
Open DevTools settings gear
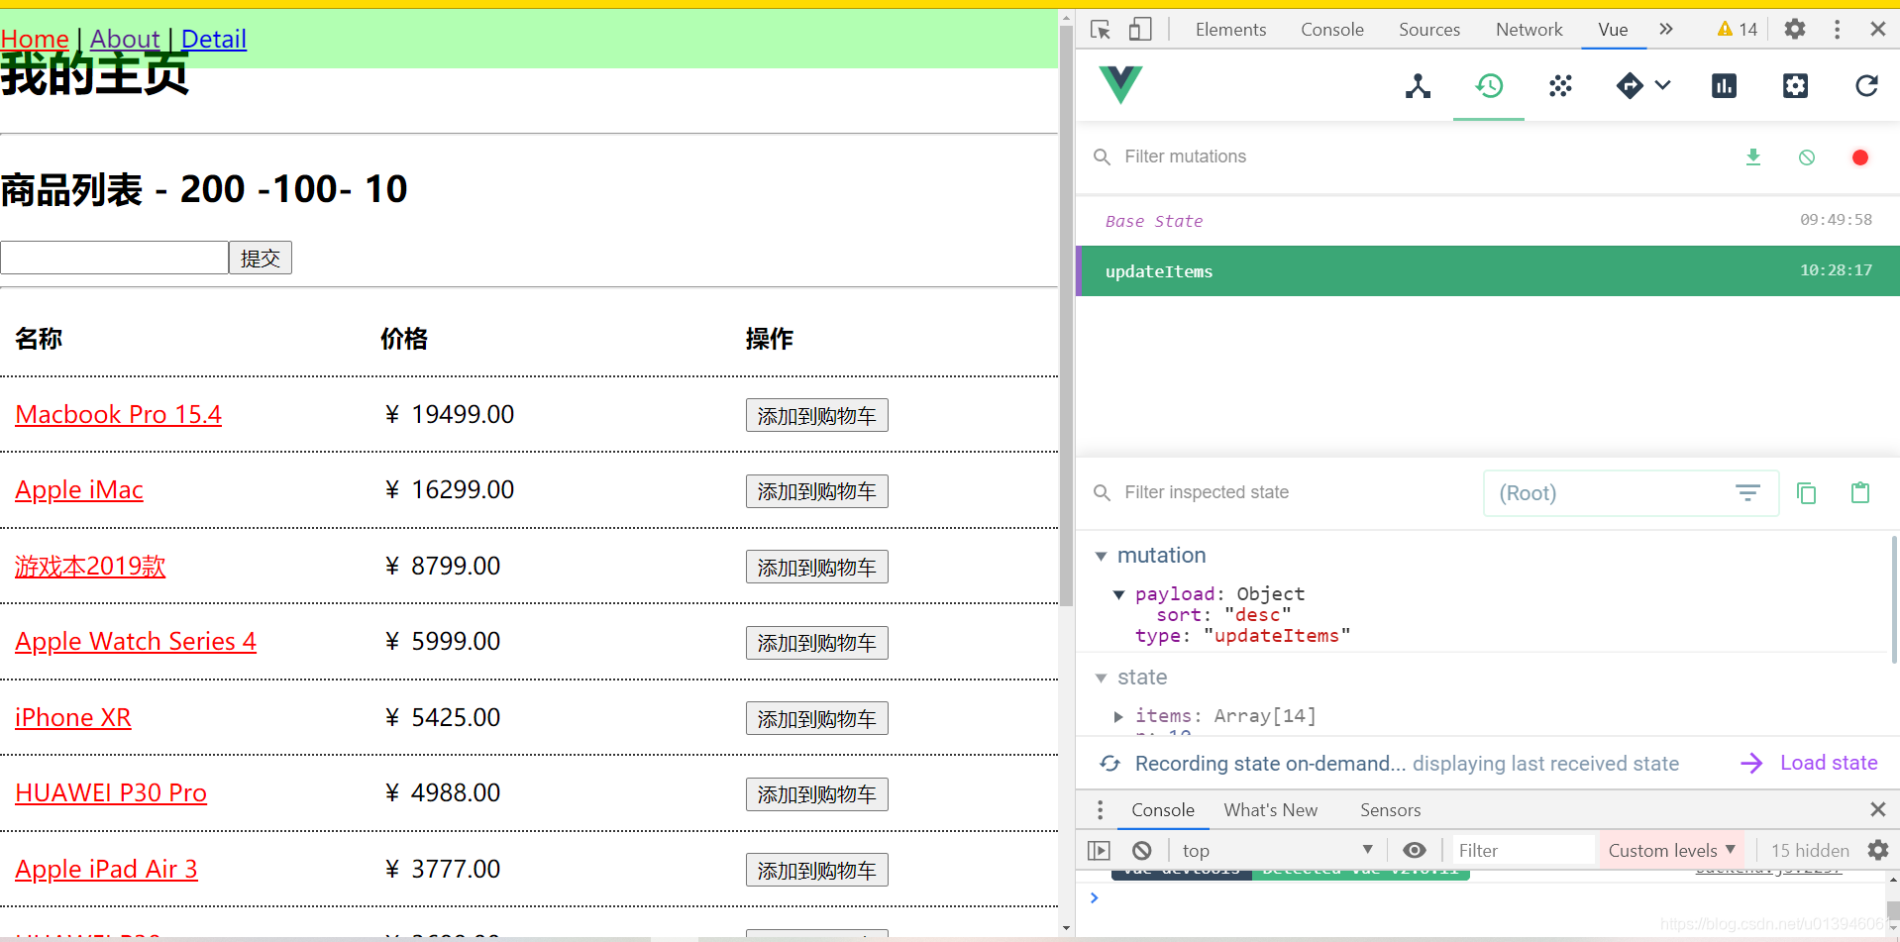coord(1795,30)
